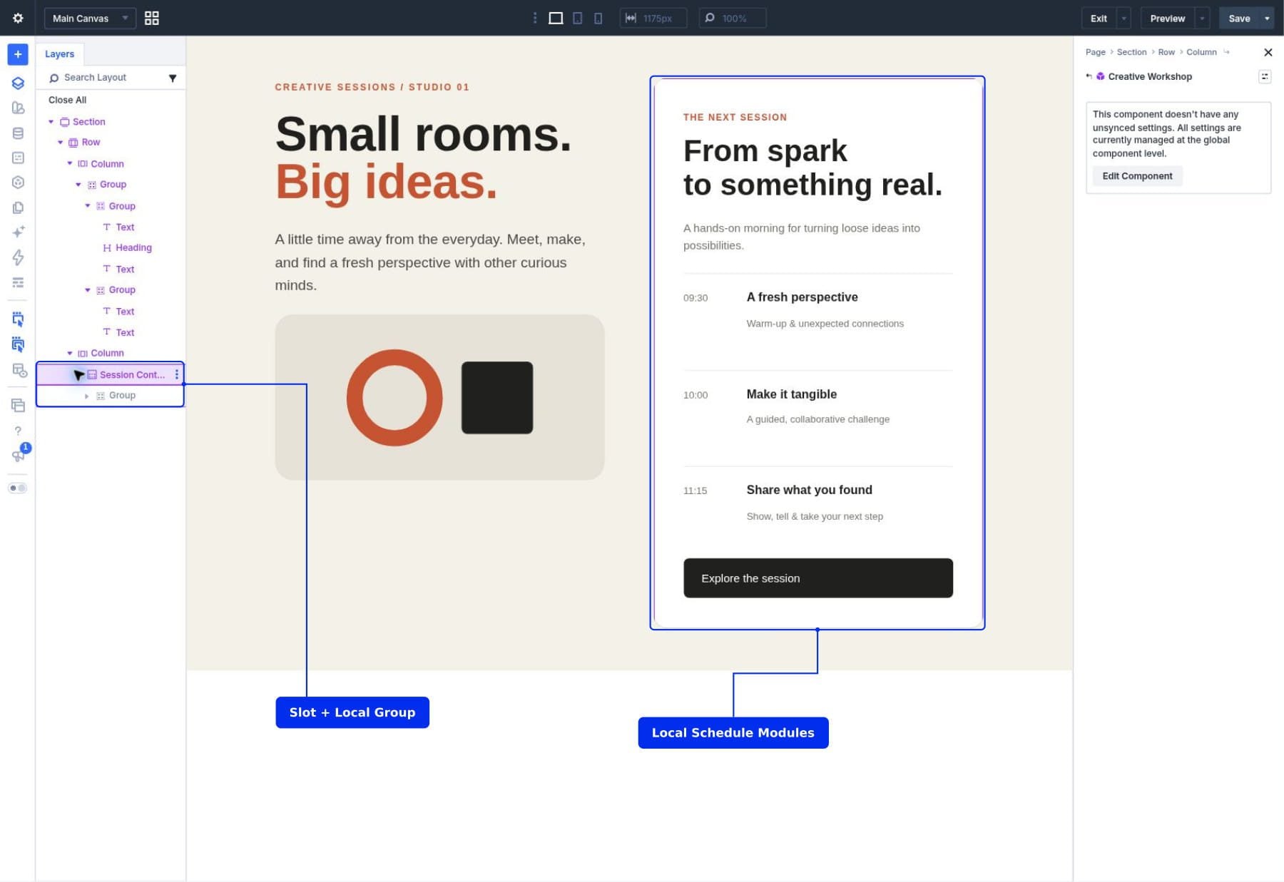Viewport: 1284px width, 882px height.
Task: Click the three-dot icon left of the device views
Action: [x=535, y=19]
